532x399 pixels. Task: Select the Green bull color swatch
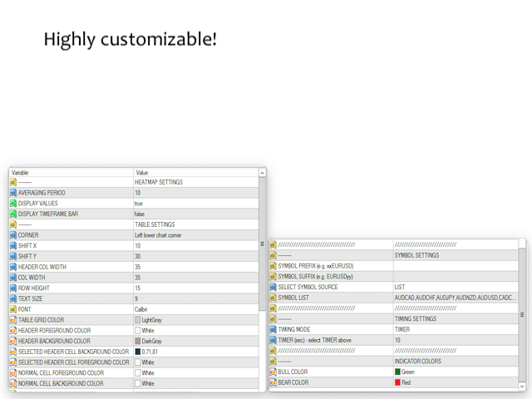click(398, 372)
